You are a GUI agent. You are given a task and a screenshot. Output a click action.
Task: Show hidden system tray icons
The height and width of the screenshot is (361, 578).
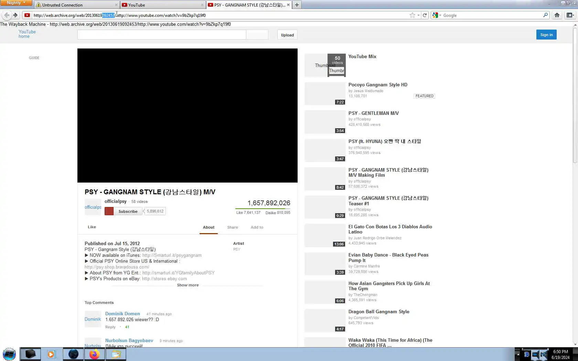(518, 354)
